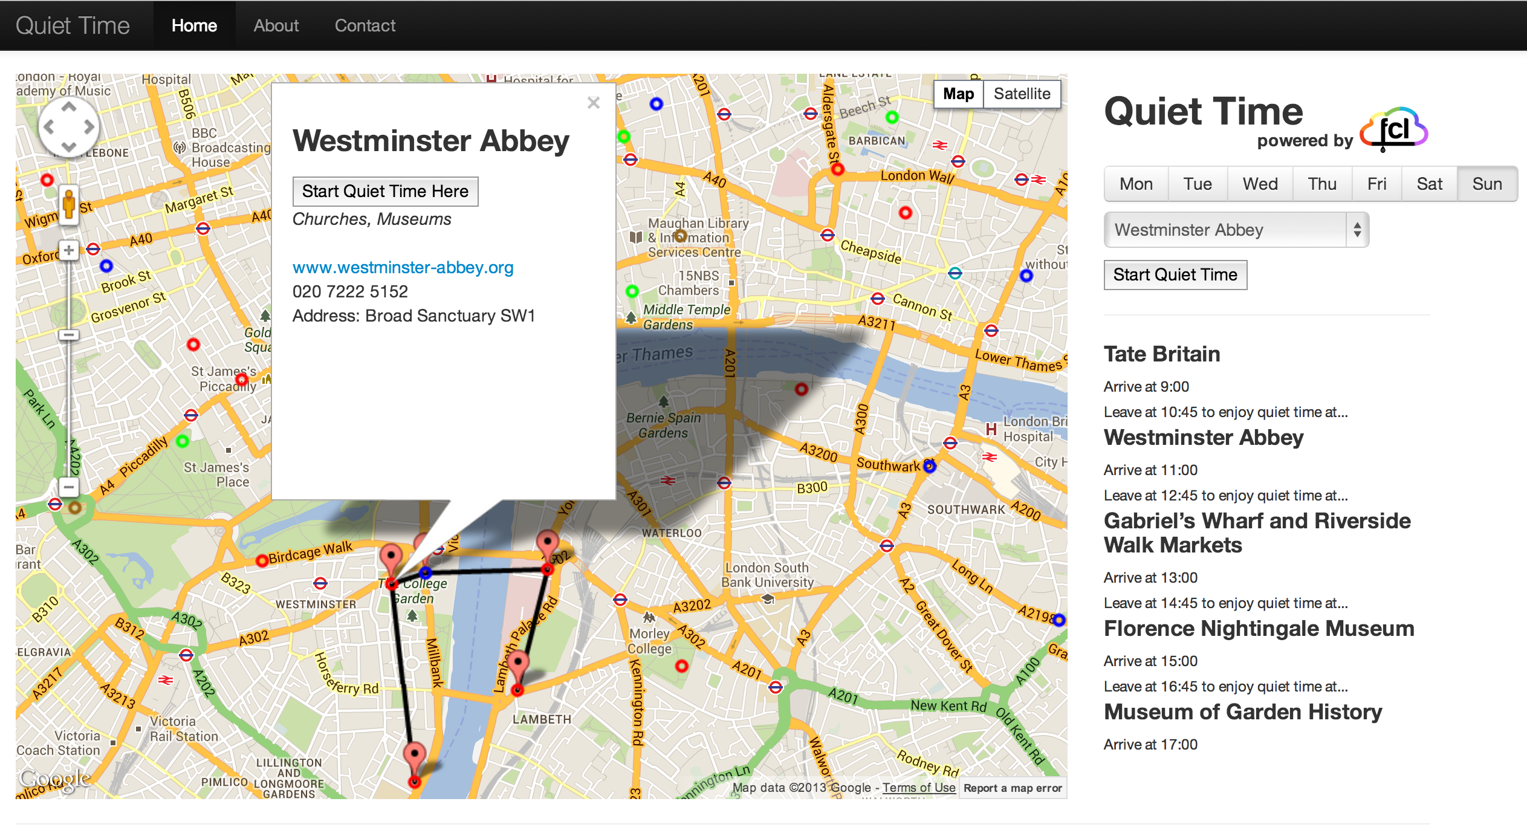Screen dimensions: 1527x839
Task: Select the Map view toggle
Action: point(958,94)
